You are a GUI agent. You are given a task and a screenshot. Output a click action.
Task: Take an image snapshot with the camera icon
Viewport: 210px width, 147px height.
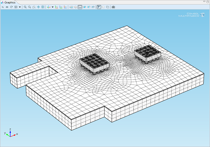[x=113, y=7]
